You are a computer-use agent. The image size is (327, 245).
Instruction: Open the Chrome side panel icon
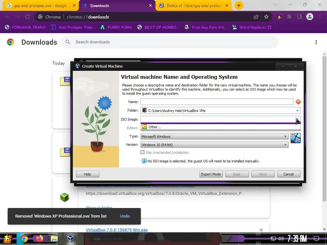(300, 17)
